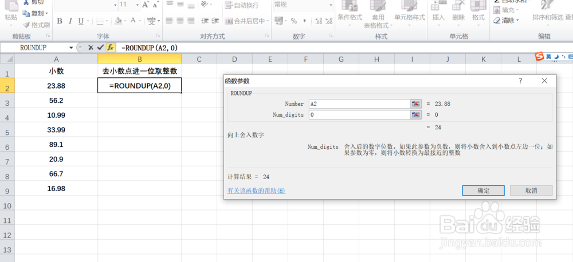Open the 有关该函数的帮助 help link
573x262 pixels.
pyautogui.click(x=256, y=191)
